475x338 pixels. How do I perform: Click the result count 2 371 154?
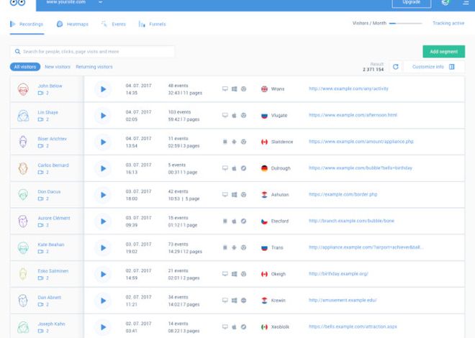[x=373, y=69]
